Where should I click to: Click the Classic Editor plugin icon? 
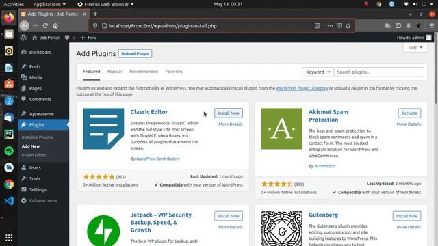(103, 128)
